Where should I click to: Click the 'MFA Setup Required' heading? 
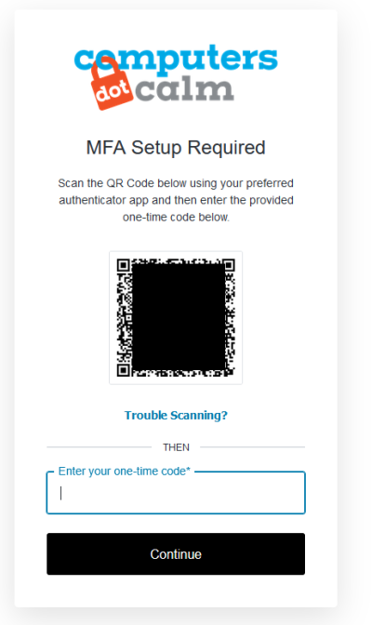click(176, 148)
